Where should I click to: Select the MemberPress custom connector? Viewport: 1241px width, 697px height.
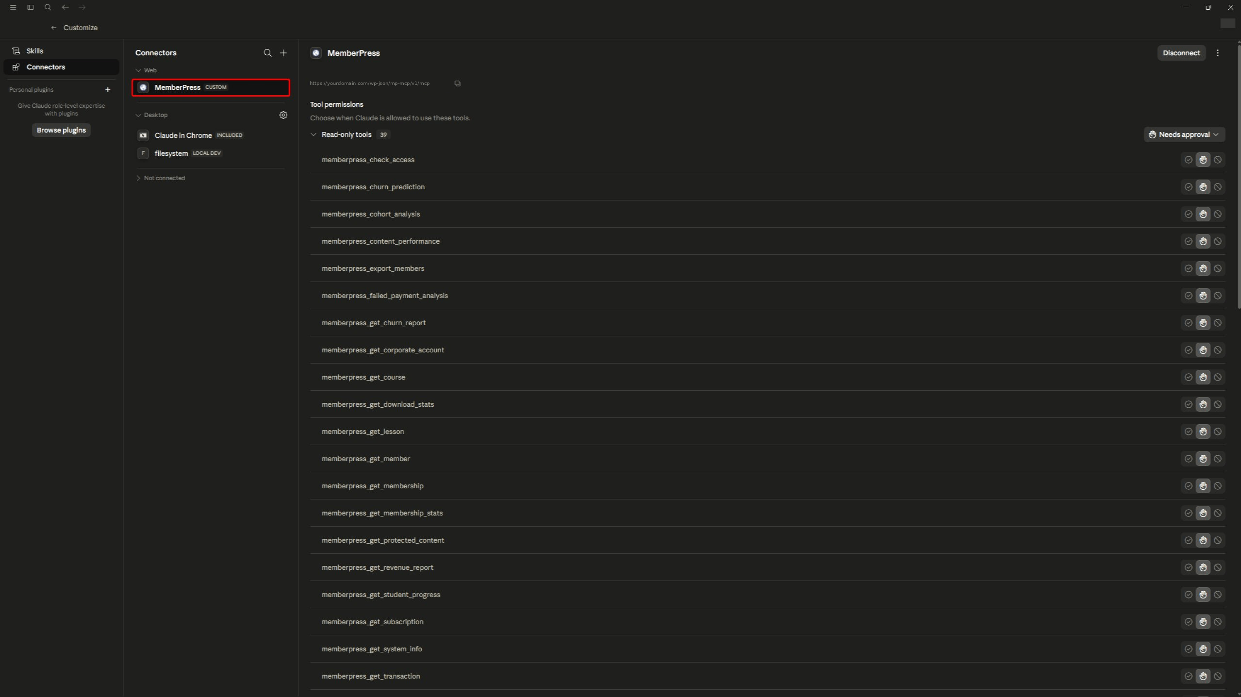pyautogui.click(x=211, y=87)
